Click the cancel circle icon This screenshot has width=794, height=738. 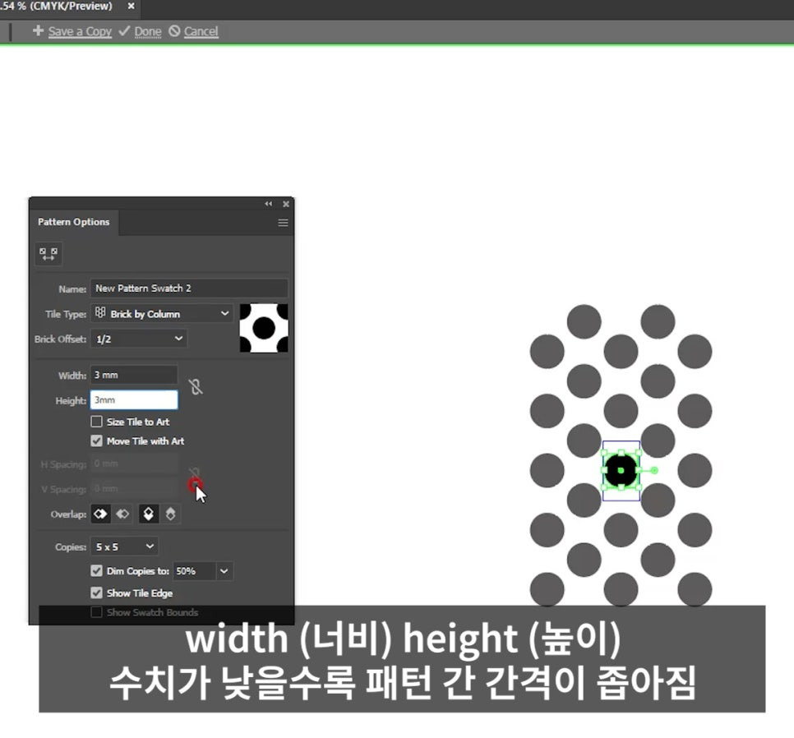[x=174, y=31]
